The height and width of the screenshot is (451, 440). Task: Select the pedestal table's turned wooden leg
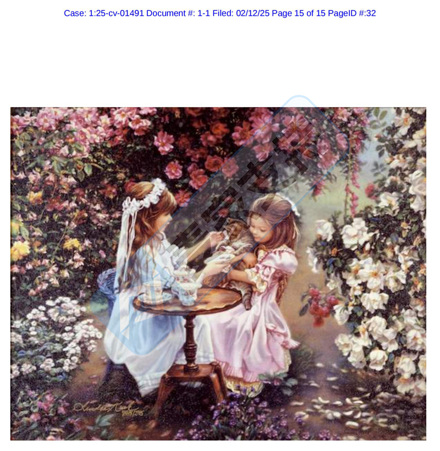coord(190,341)
